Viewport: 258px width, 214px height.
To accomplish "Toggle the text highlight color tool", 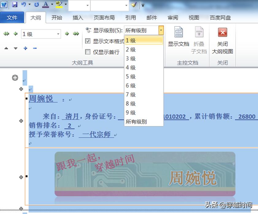I will point(59,4).
